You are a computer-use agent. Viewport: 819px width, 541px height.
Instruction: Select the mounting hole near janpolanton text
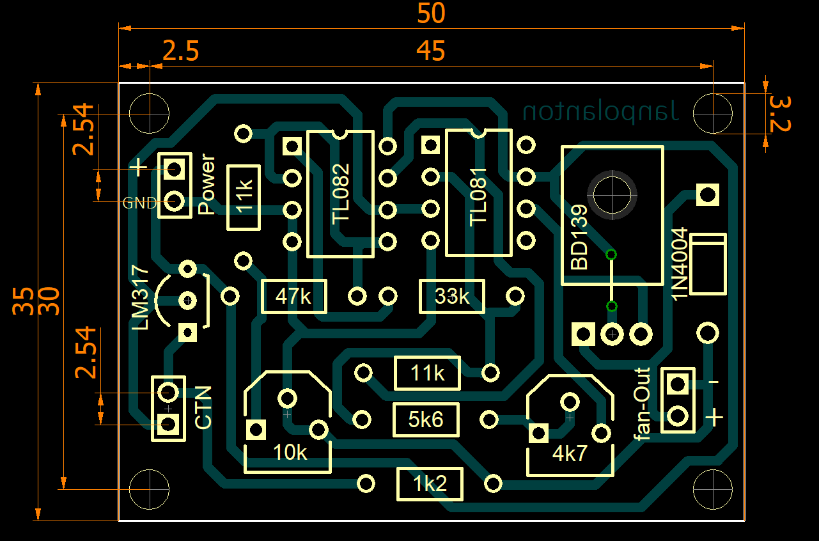point(713,113)
